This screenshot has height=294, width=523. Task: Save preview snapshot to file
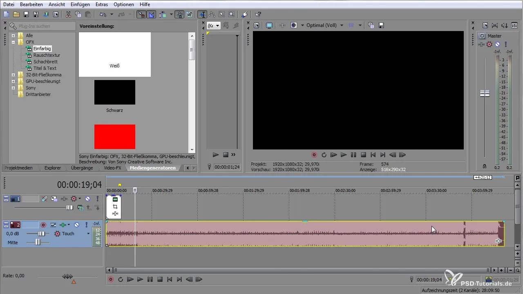pyautogui.click(x=381, y=25)
